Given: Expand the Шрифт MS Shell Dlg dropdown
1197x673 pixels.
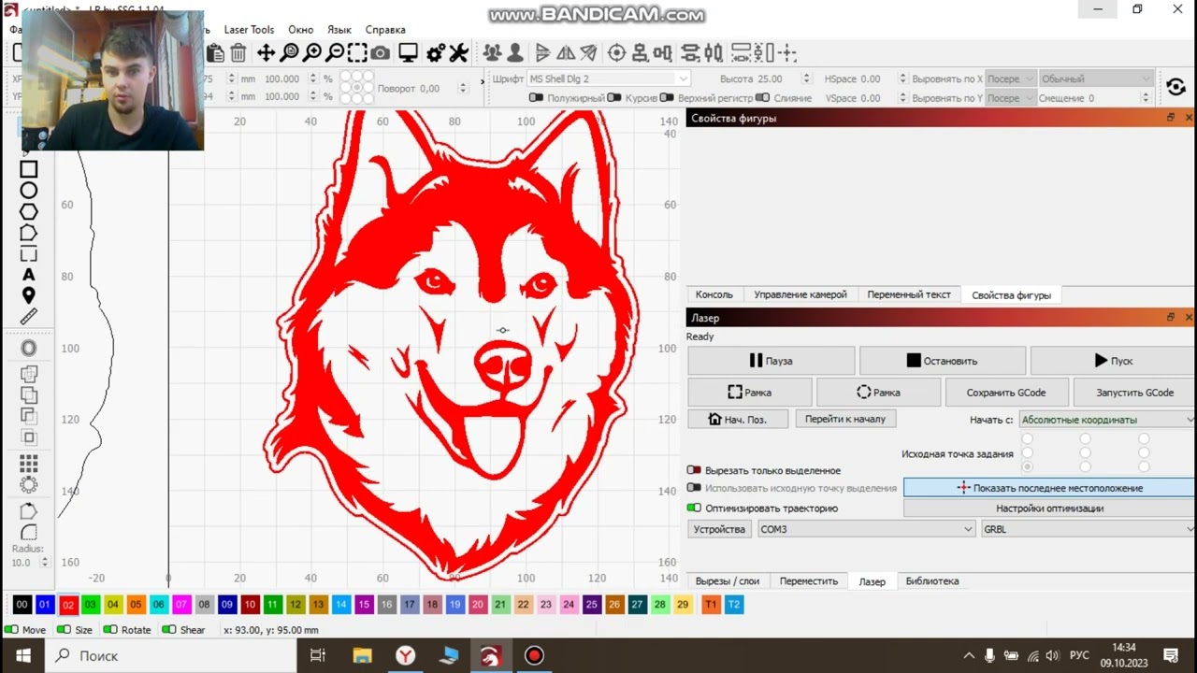Looking at the screenshot, I should 608,79.
